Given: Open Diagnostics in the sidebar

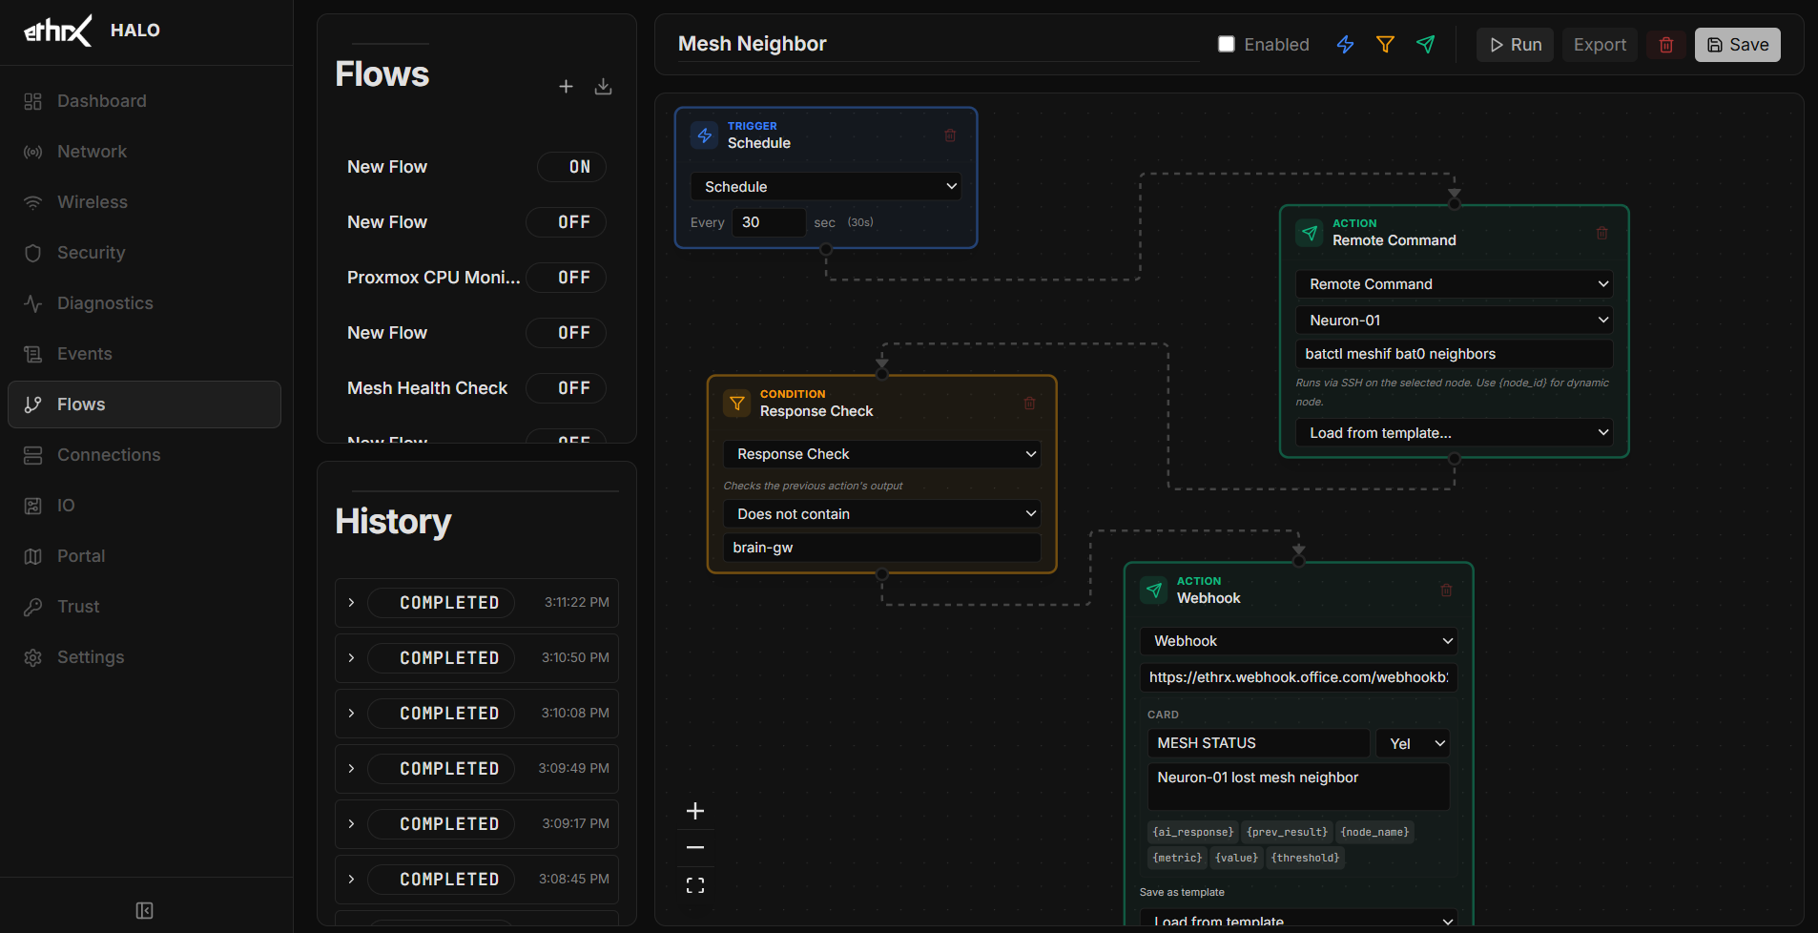Looking at the screenshot, I should (x=144, y=303).
